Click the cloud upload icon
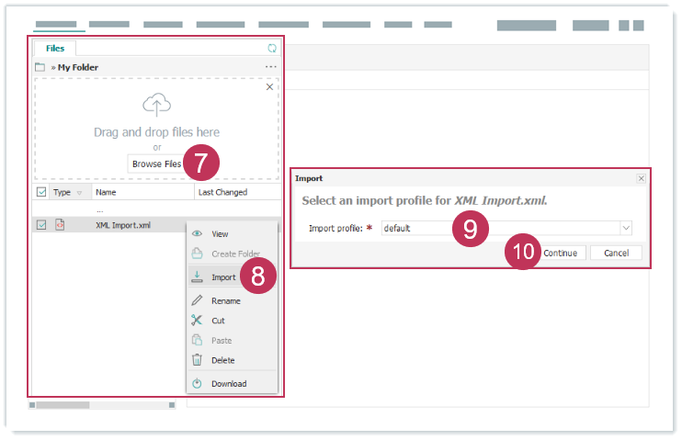Image resolution: width=682 pixels, height=440 pixels. (156, 104)
